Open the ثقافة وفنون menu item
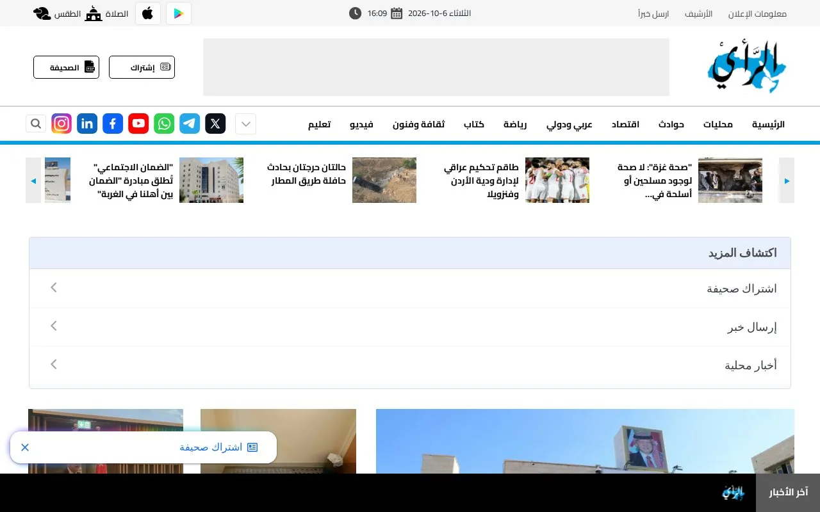The height and width of the screenshot is (512, 820). click(419, 124)
